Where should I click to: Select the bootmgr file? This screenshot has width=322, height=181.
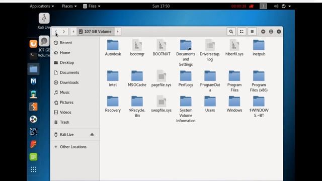[x=137, y=48]
